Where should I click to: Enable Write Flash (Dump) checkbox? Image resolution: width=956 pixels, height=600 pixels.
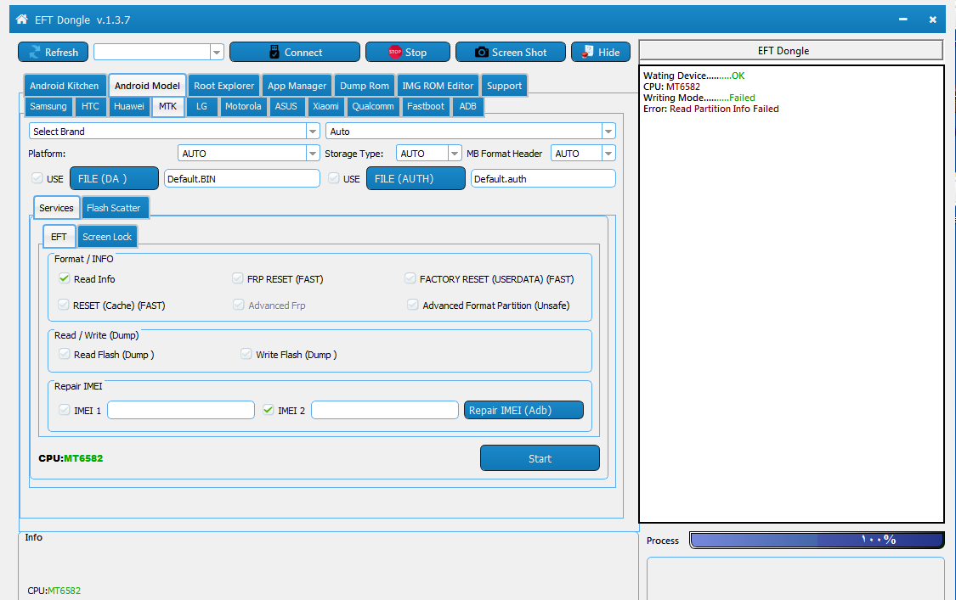(x=246, y=354)
